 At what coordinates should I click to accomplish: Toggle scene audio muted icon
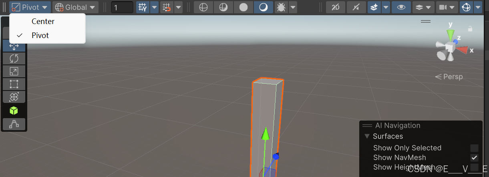pos(356,7)
